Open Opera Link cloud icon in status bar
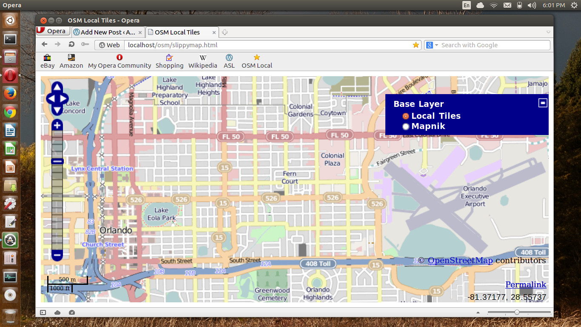Screen dimensions: 581x327 click(x=57, y=313)
